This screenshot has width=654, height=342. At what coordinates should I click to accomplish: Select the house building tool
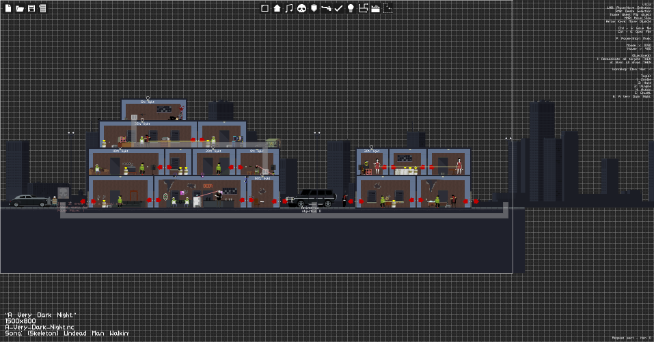click(277, 8)
